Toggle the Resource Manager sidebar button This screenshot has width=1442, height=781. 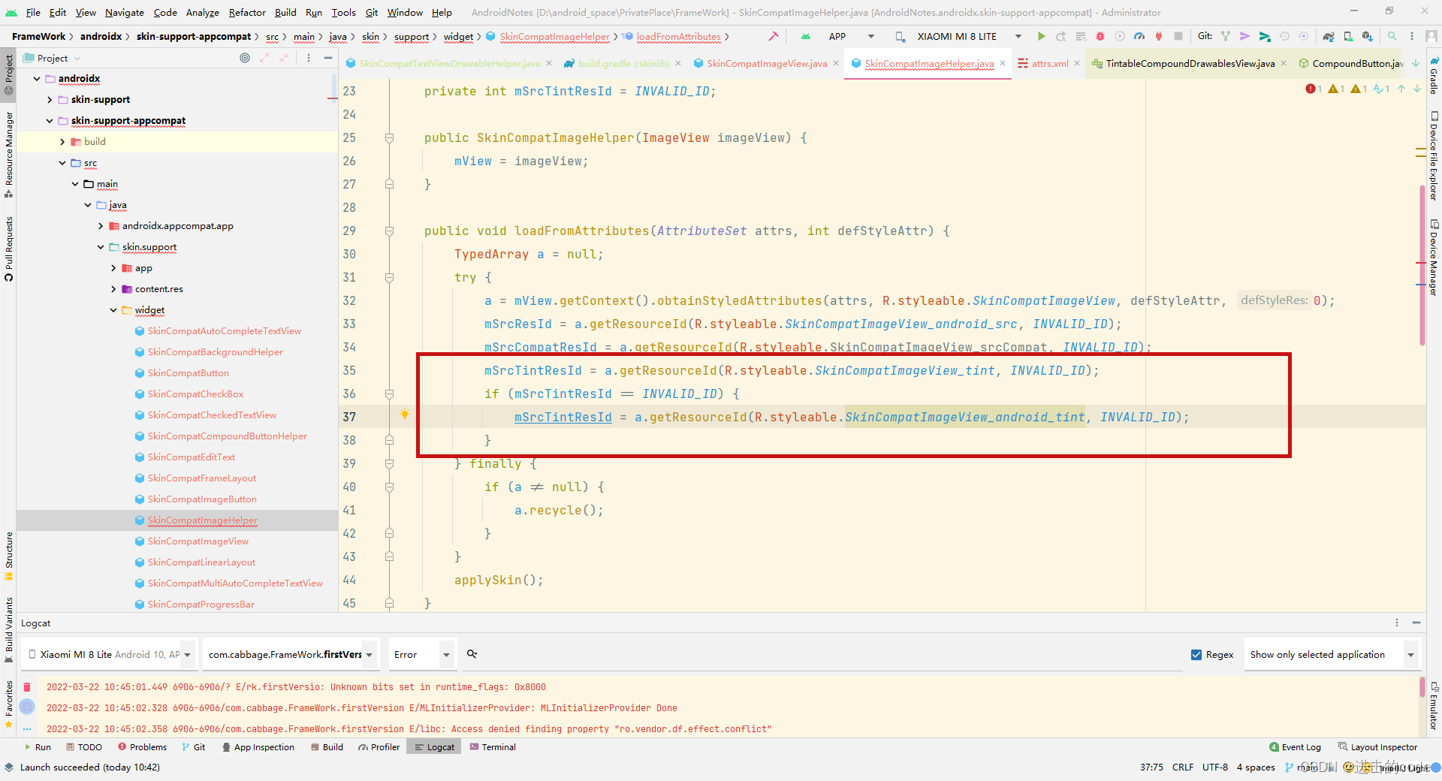coord(8,153)
